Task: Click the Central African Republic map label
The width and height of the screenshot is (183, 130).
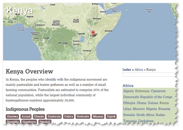Action: click(x=56, y=23)
